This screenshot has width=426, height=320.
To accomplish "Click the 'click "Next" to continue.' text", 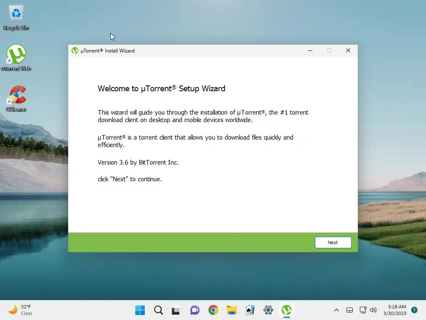I will [130, 179].
